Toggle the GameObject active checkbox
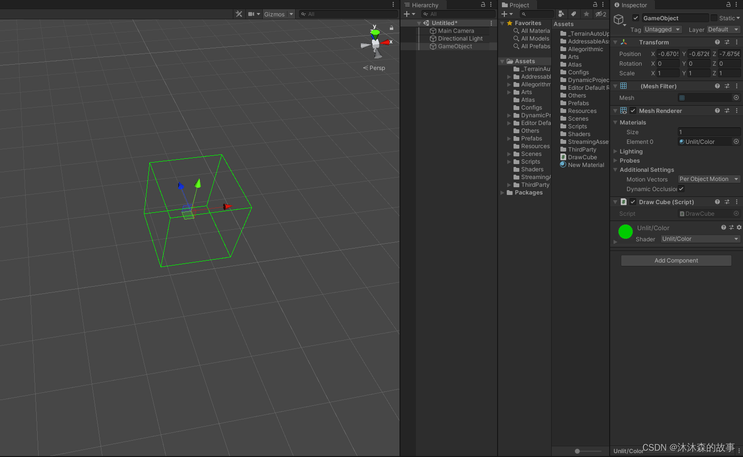Viewport: 743px width, 457px height. [x=636, y=18]
